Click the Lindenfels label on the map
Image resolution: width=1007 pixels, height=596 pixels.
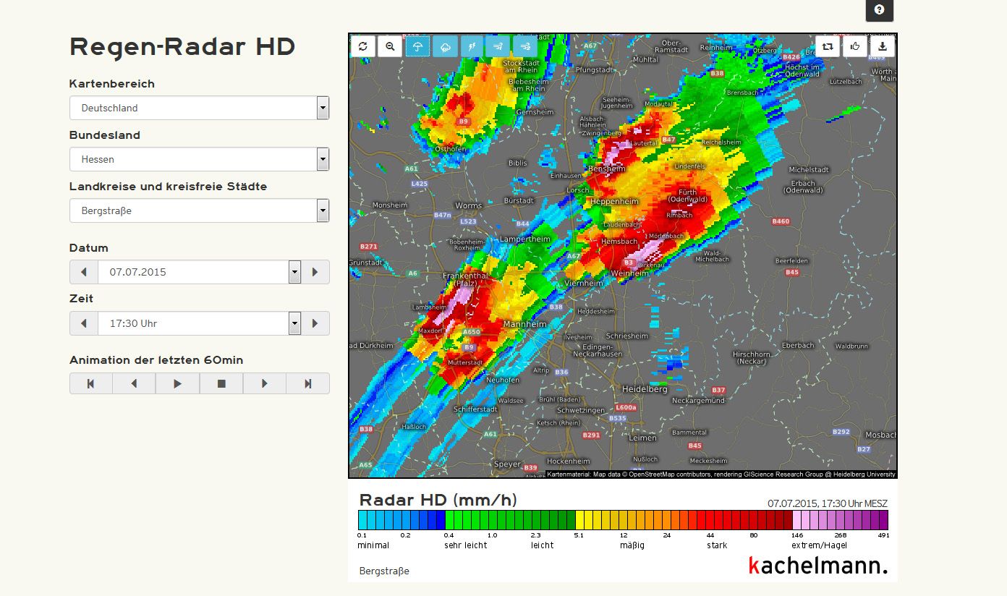pos(689,166)
